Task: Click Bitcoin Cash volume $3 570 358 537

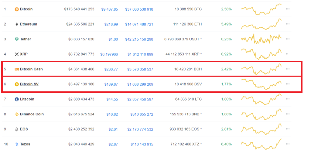Action: (140, 69)
